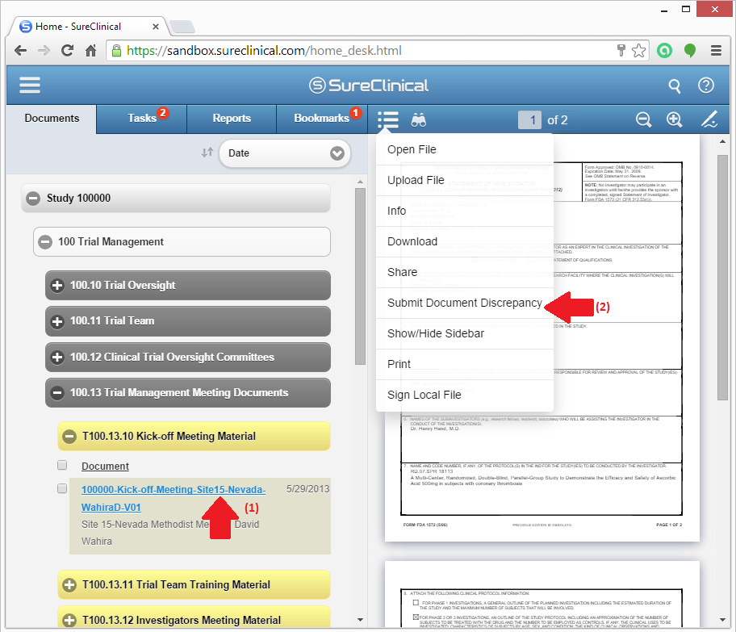Click the Document column header link
The image size is (736, 632).
tap(105, 467)
